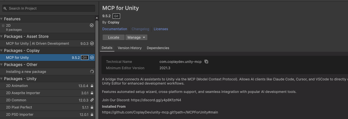The image size is (348, 119).
Task: Open the Documentation link
Action: [x=115, y=29]
